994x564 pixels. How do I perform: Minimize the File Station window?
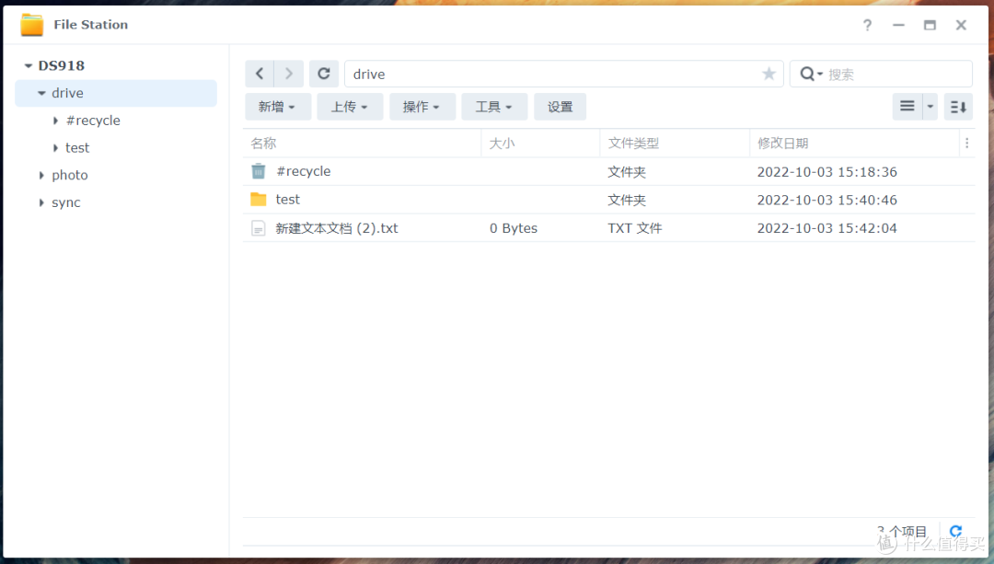point(898,25)
